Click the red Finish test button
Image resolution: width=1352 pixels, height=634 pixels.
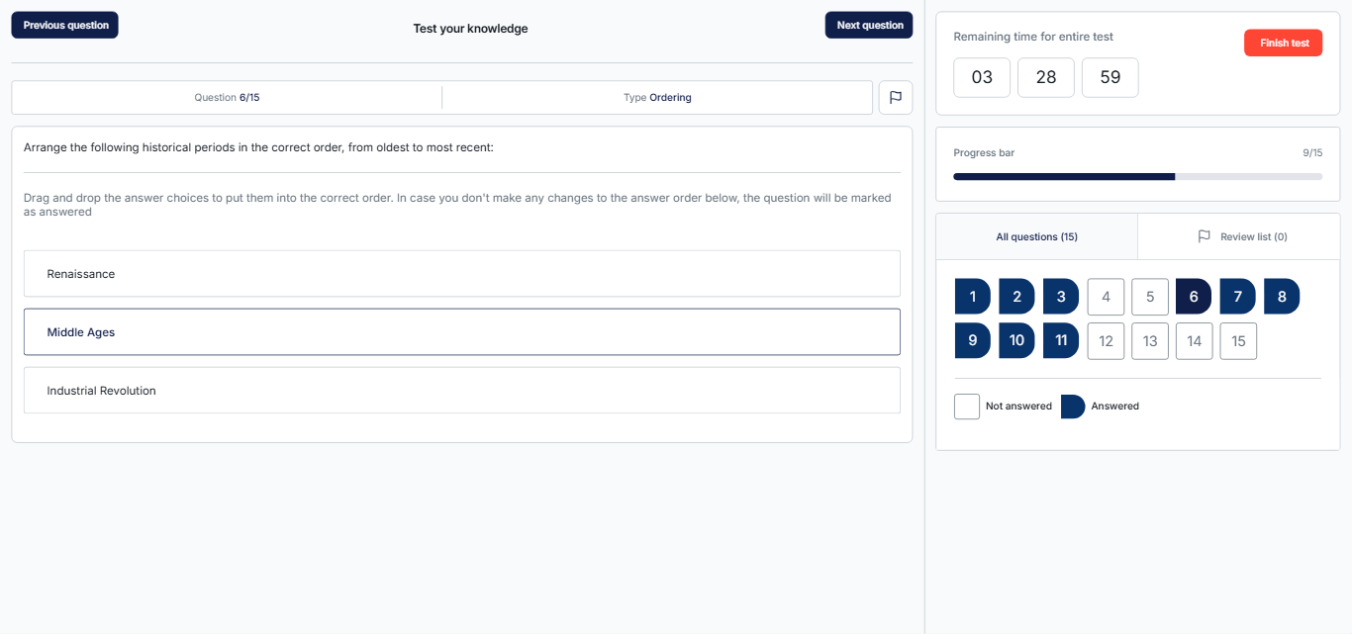(x=1283, y=44)
